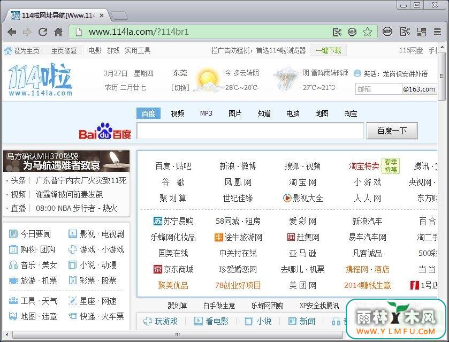Open the MH370 memorial banner

[x=66, y=161]
